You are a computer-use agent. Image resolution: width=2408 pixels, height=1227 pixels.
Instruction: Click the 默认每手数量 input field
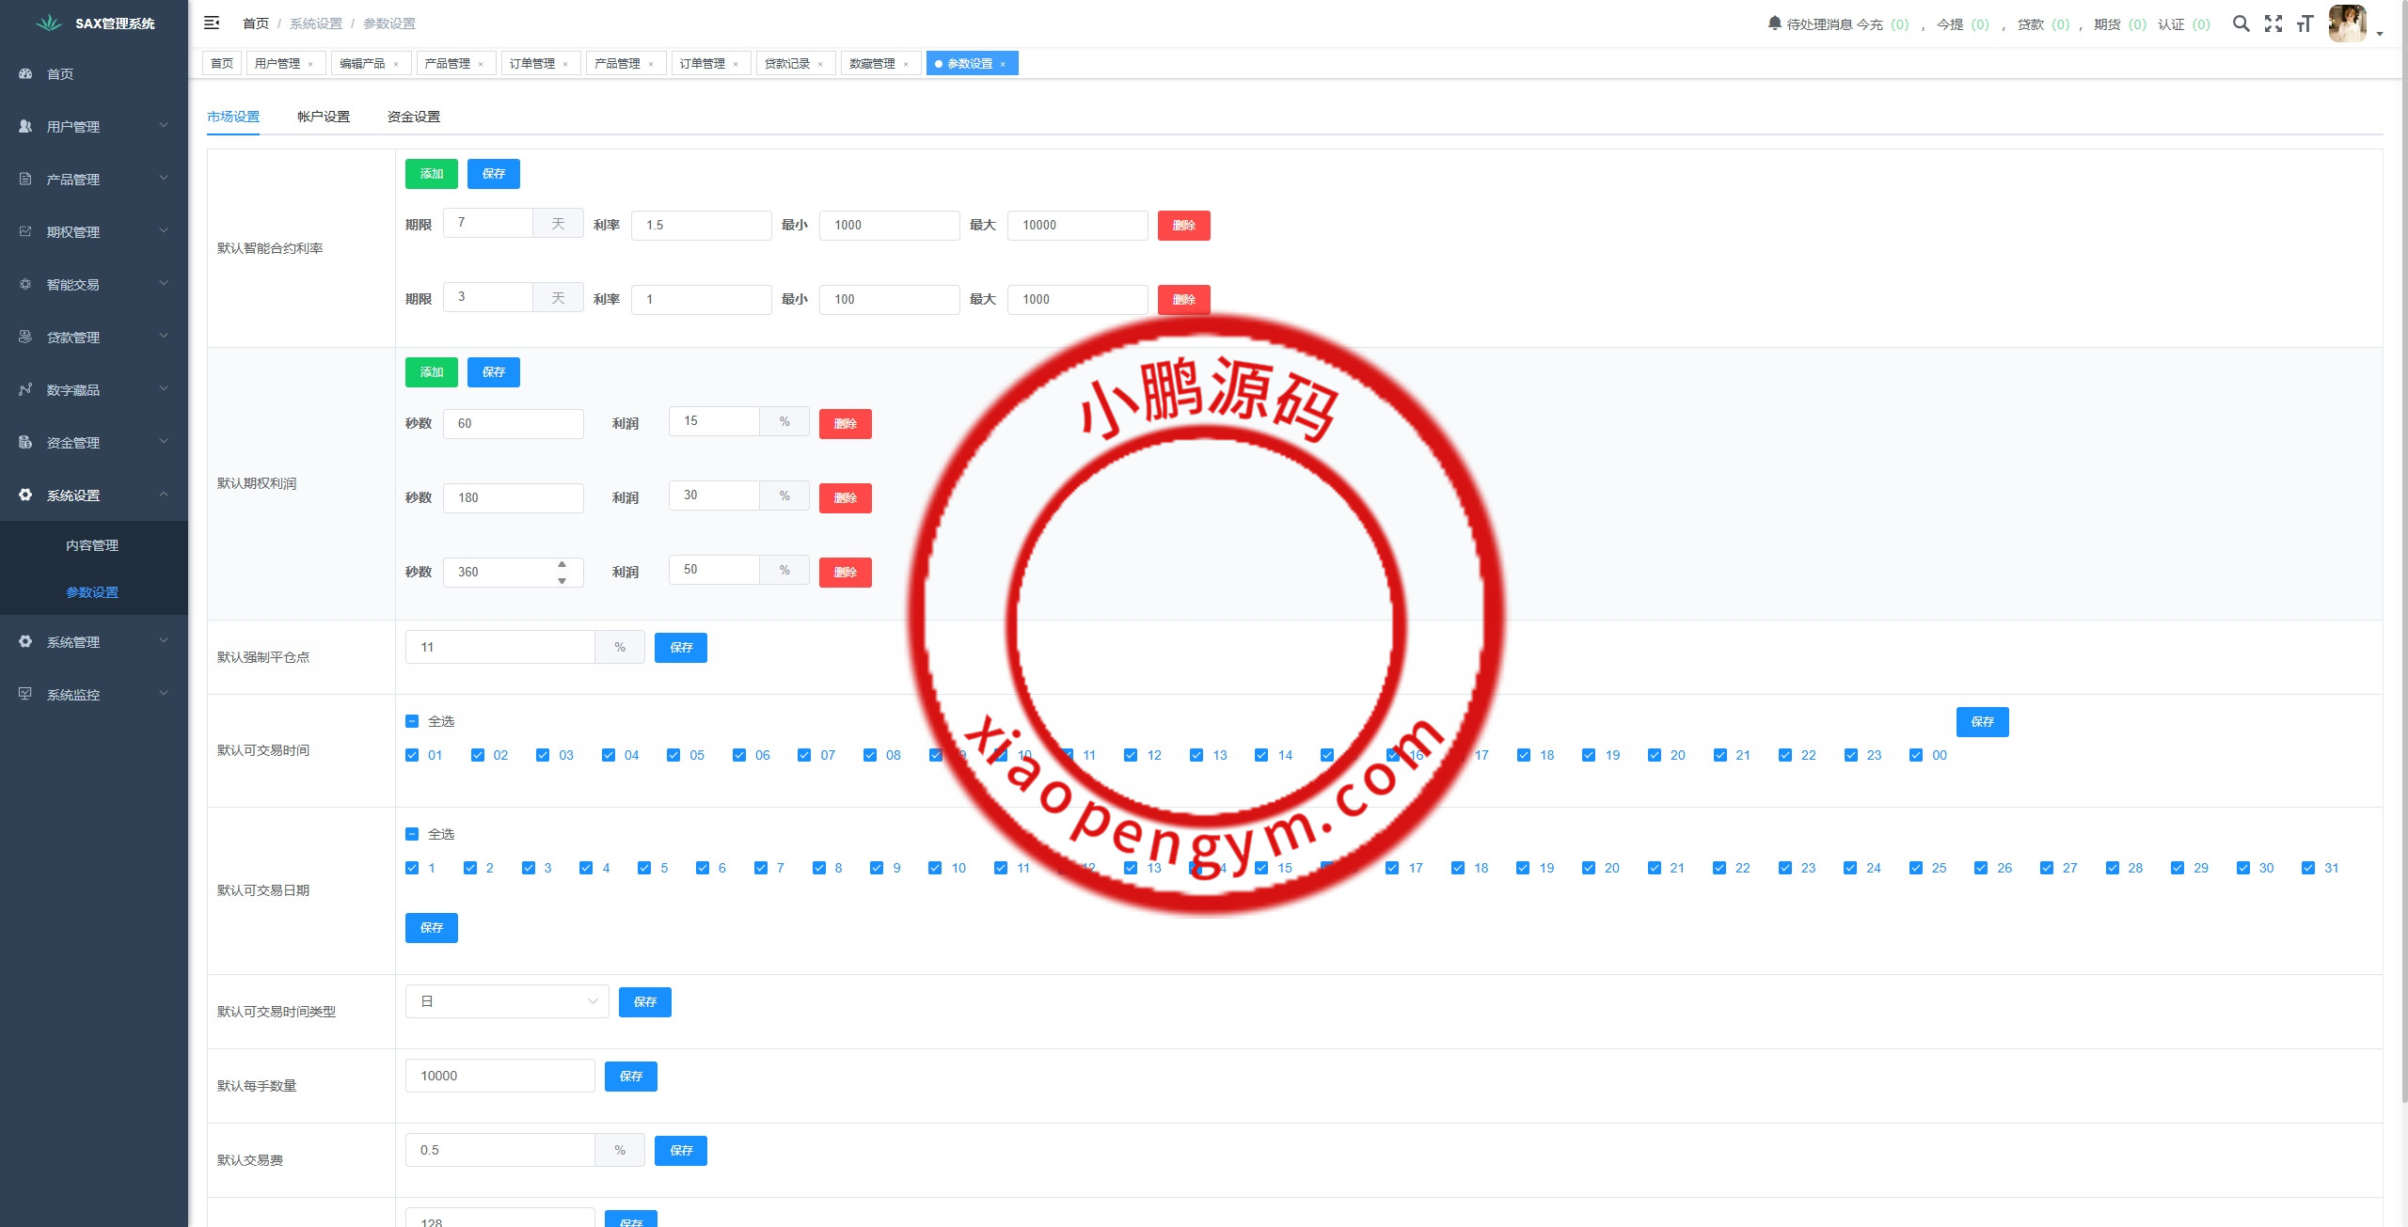coord(499,1076)
